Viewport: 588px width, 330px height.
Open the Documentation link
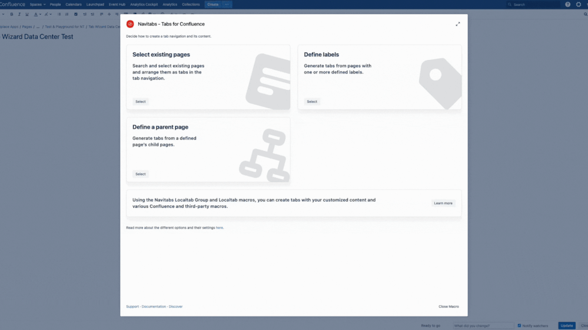coord(154,307)
